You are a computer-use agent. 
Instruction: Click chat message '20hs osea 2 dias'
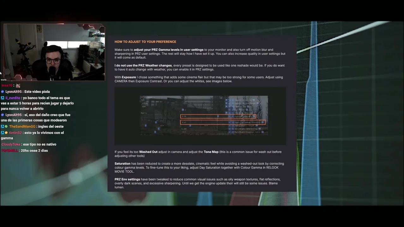[x=35, y=151]
